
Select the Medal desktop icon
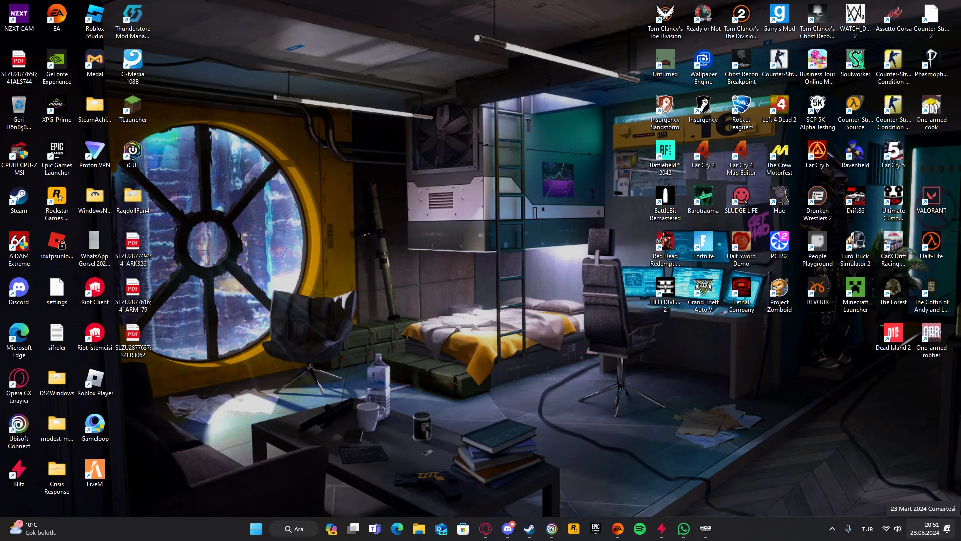tap(95, 64)
